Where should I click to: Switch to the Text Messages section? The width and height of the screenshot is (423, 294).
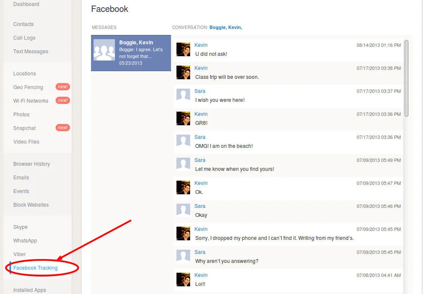pyautogui.click(x=29, y=52)
